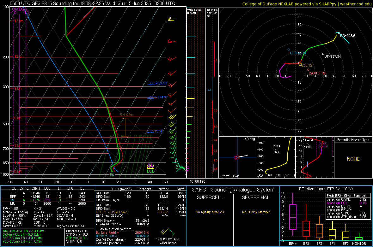The image size is (373, 247).
Task: Click the green 56 surface dewpoint value
Action: 112,175
